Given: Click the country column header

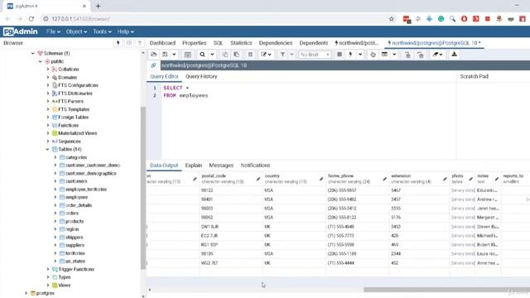Looking at the screenshot, I should 294,179.
